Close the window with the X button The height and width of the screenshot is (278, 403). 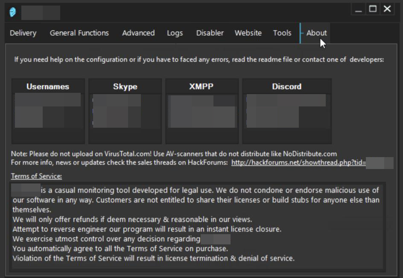pos(387,9)
